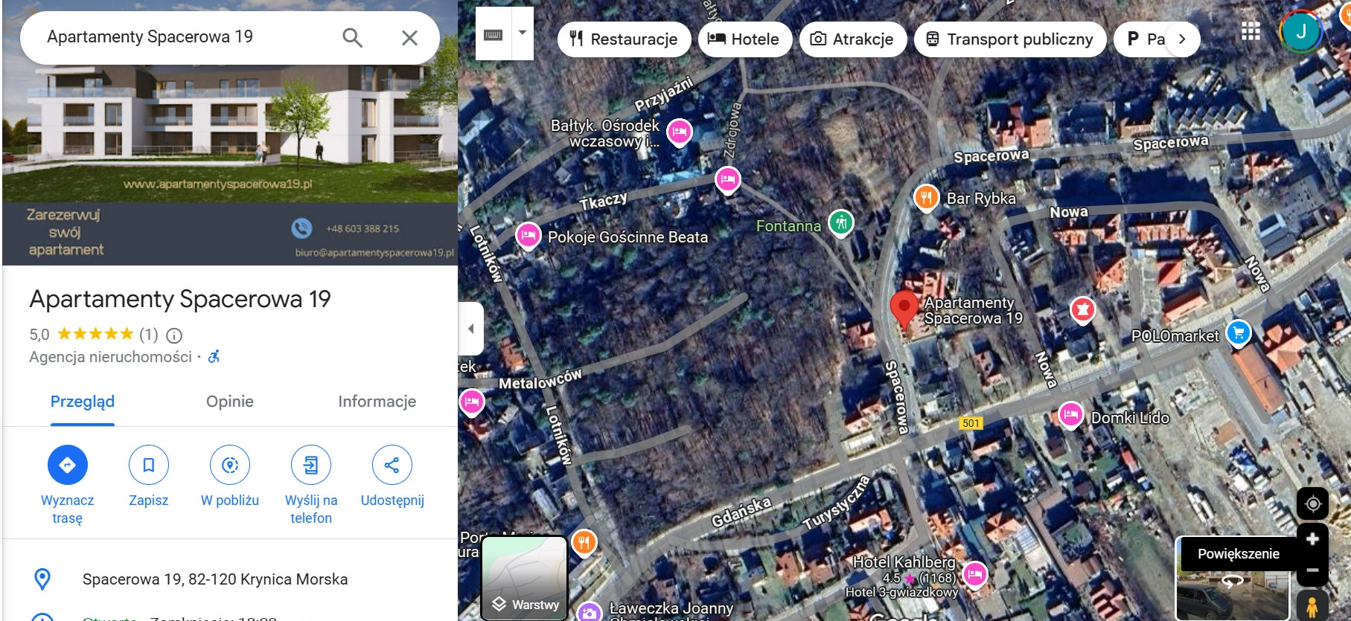Click Wyślij na telefon icon

310,465
